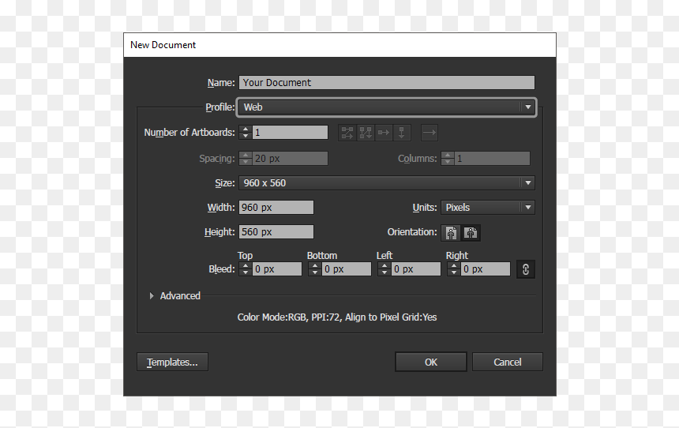Image resolution: width=679 pixels, height=428 pixels.
Task: Select Arrange by Column artboard layout
Action: click(401, 133)
